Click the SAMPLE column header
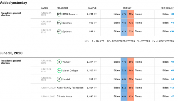The width and height of the screenshot is (178, 101). [x=92, y=8]
